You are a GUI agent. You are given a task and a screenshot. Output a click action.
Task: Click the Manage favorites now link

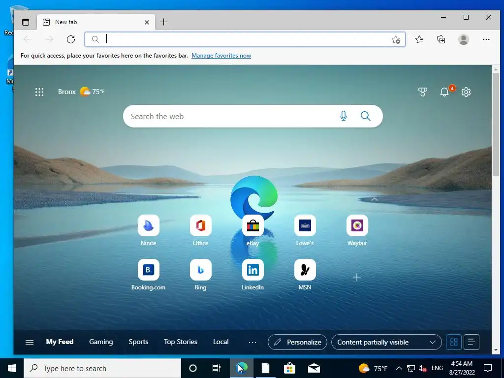tap(221, 56)
